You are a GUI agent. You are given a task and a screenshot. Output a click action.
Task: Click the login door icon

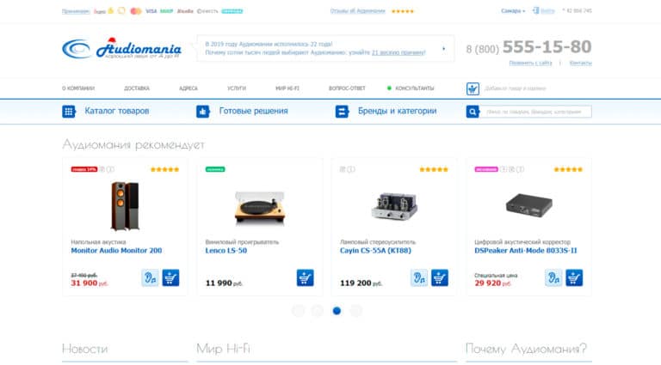click(x=536, y=10)
